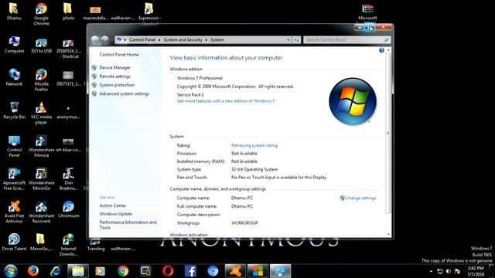
Task: Open Device Manager from the sidebar
Action: [114, 67]
